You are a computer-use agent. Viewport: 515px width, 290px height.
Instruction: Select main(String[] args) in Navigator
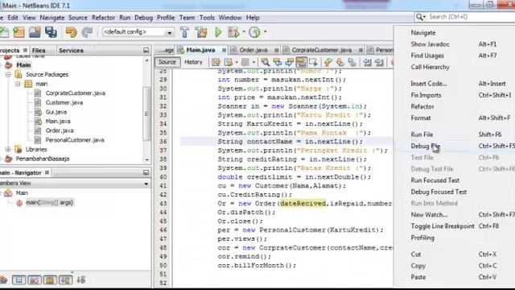coord(49,202)
